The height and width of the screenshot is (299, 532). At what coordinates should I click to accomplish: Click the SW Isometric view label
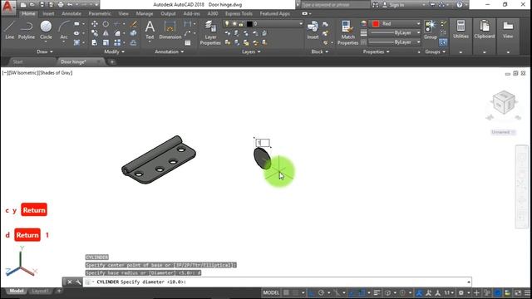(22, 72)
